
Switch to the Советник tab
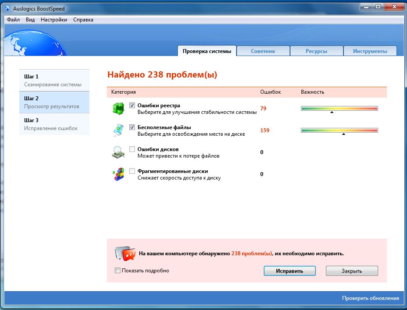(263, 51)
